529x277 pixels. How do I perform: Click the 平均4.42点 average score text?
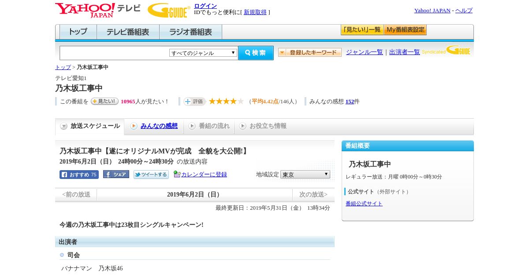pyautogui.click(x=265, y=102)
